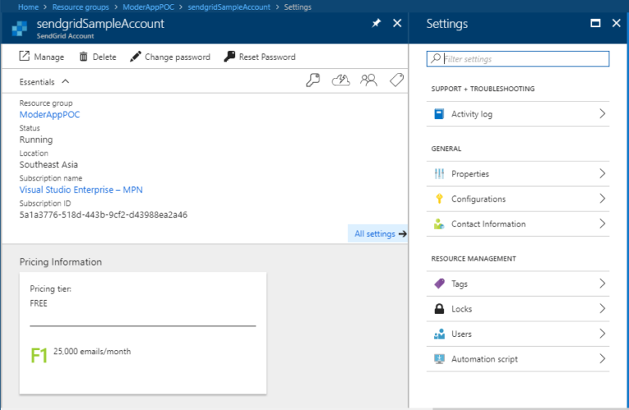Open the Tags setting
This screenshot has height=410, width=629.
518,284
